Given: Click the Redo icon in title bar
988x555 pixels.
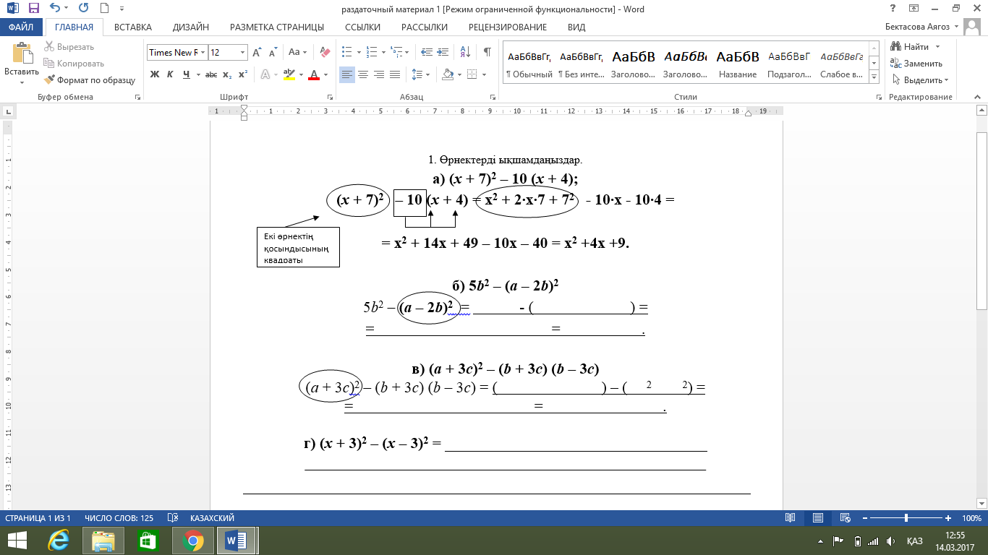Looking at the screenshot, I should (x=82, y=9).
